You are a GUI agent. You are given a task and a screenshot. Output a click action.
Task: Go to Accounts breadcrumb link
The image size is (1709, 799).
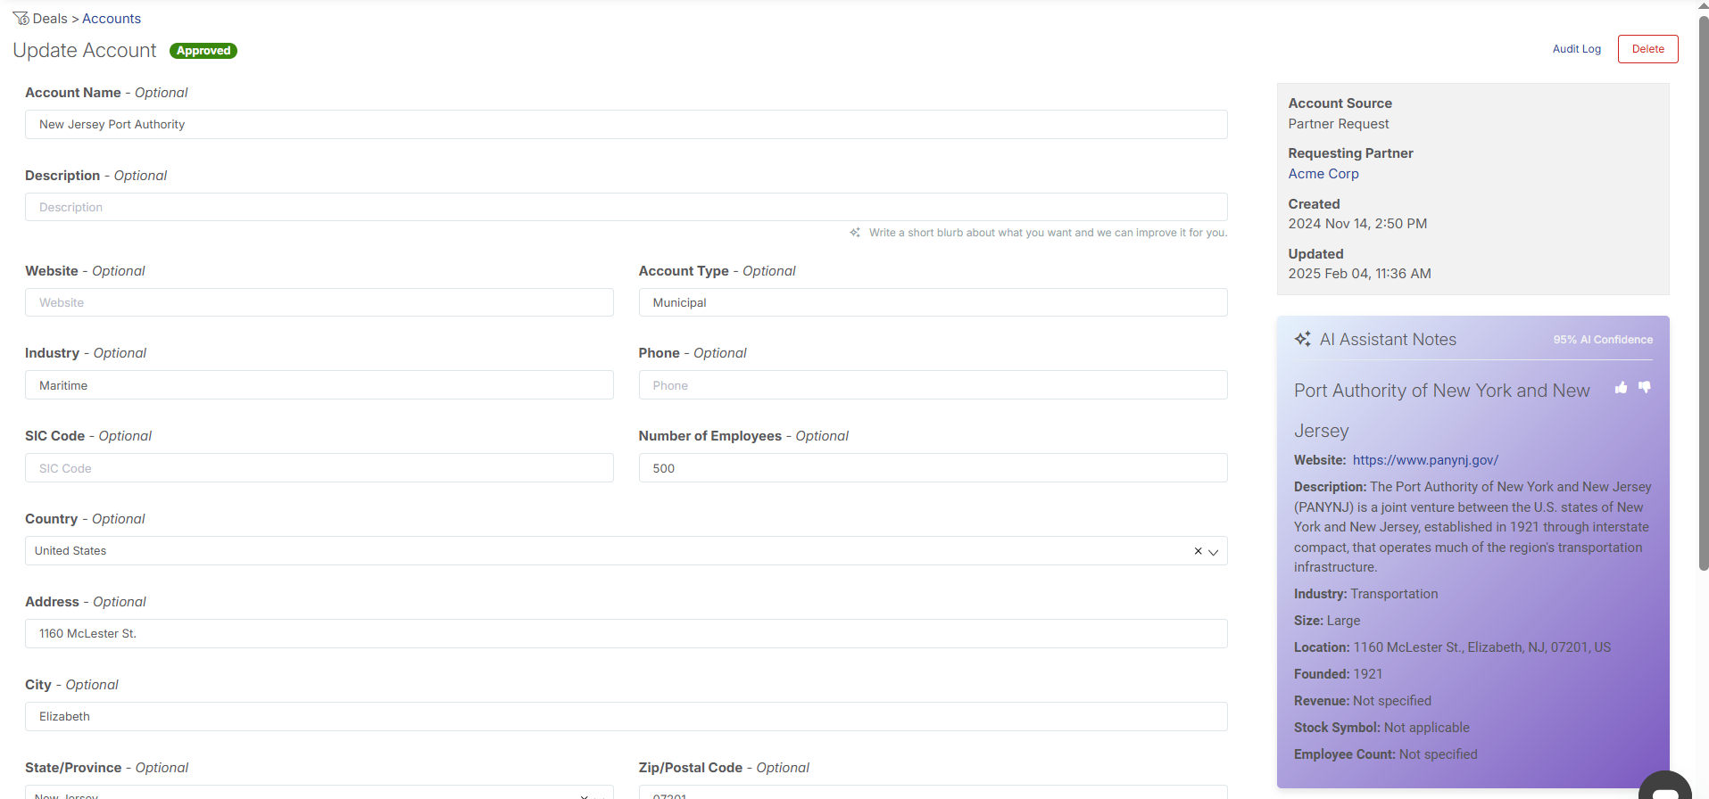[112, 19]
